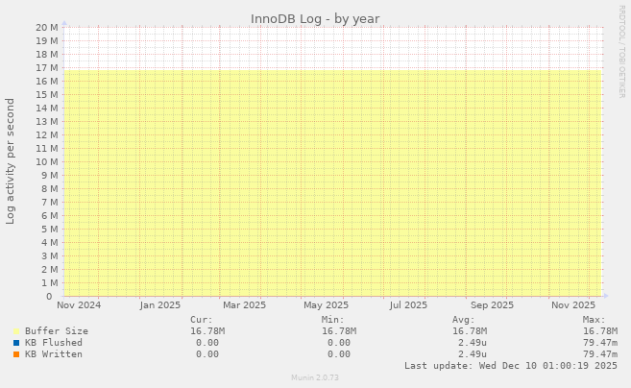Viewport: 631px width, 388px height.
Task: Click the 'May 2025' x-axis label
Action: [326, 305]
